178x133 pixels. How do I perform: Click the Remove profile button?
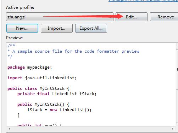point(164,17)
